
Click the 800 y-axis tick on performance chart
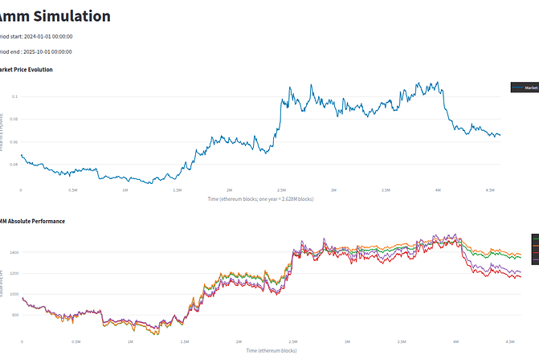click(x=14, y=315)
